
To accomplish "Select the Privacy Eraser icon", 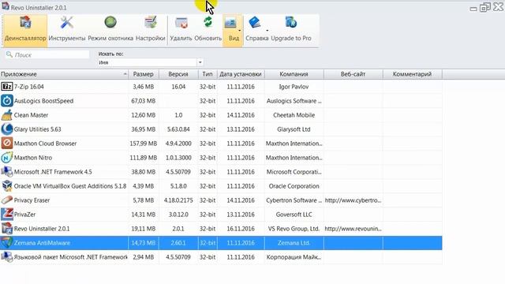I will click(x=7, y=200).
